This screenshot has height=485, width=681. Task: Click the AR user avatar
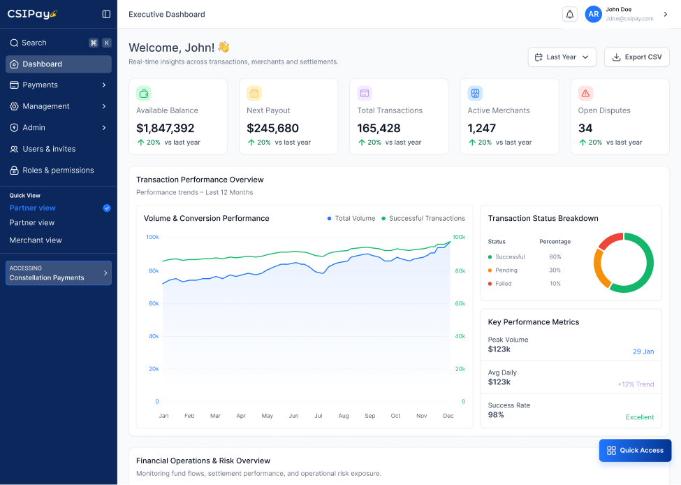click(x=593, y=14)
